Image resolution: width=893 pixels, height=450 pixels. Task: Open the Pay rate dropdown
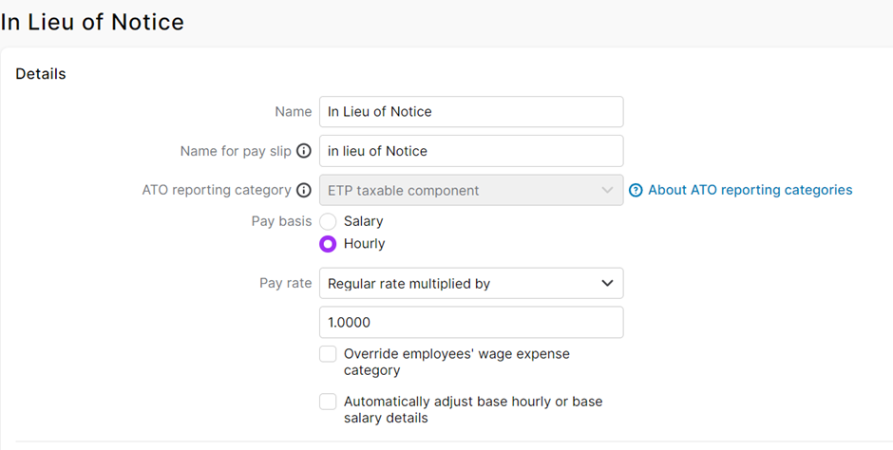click(471, 283)
